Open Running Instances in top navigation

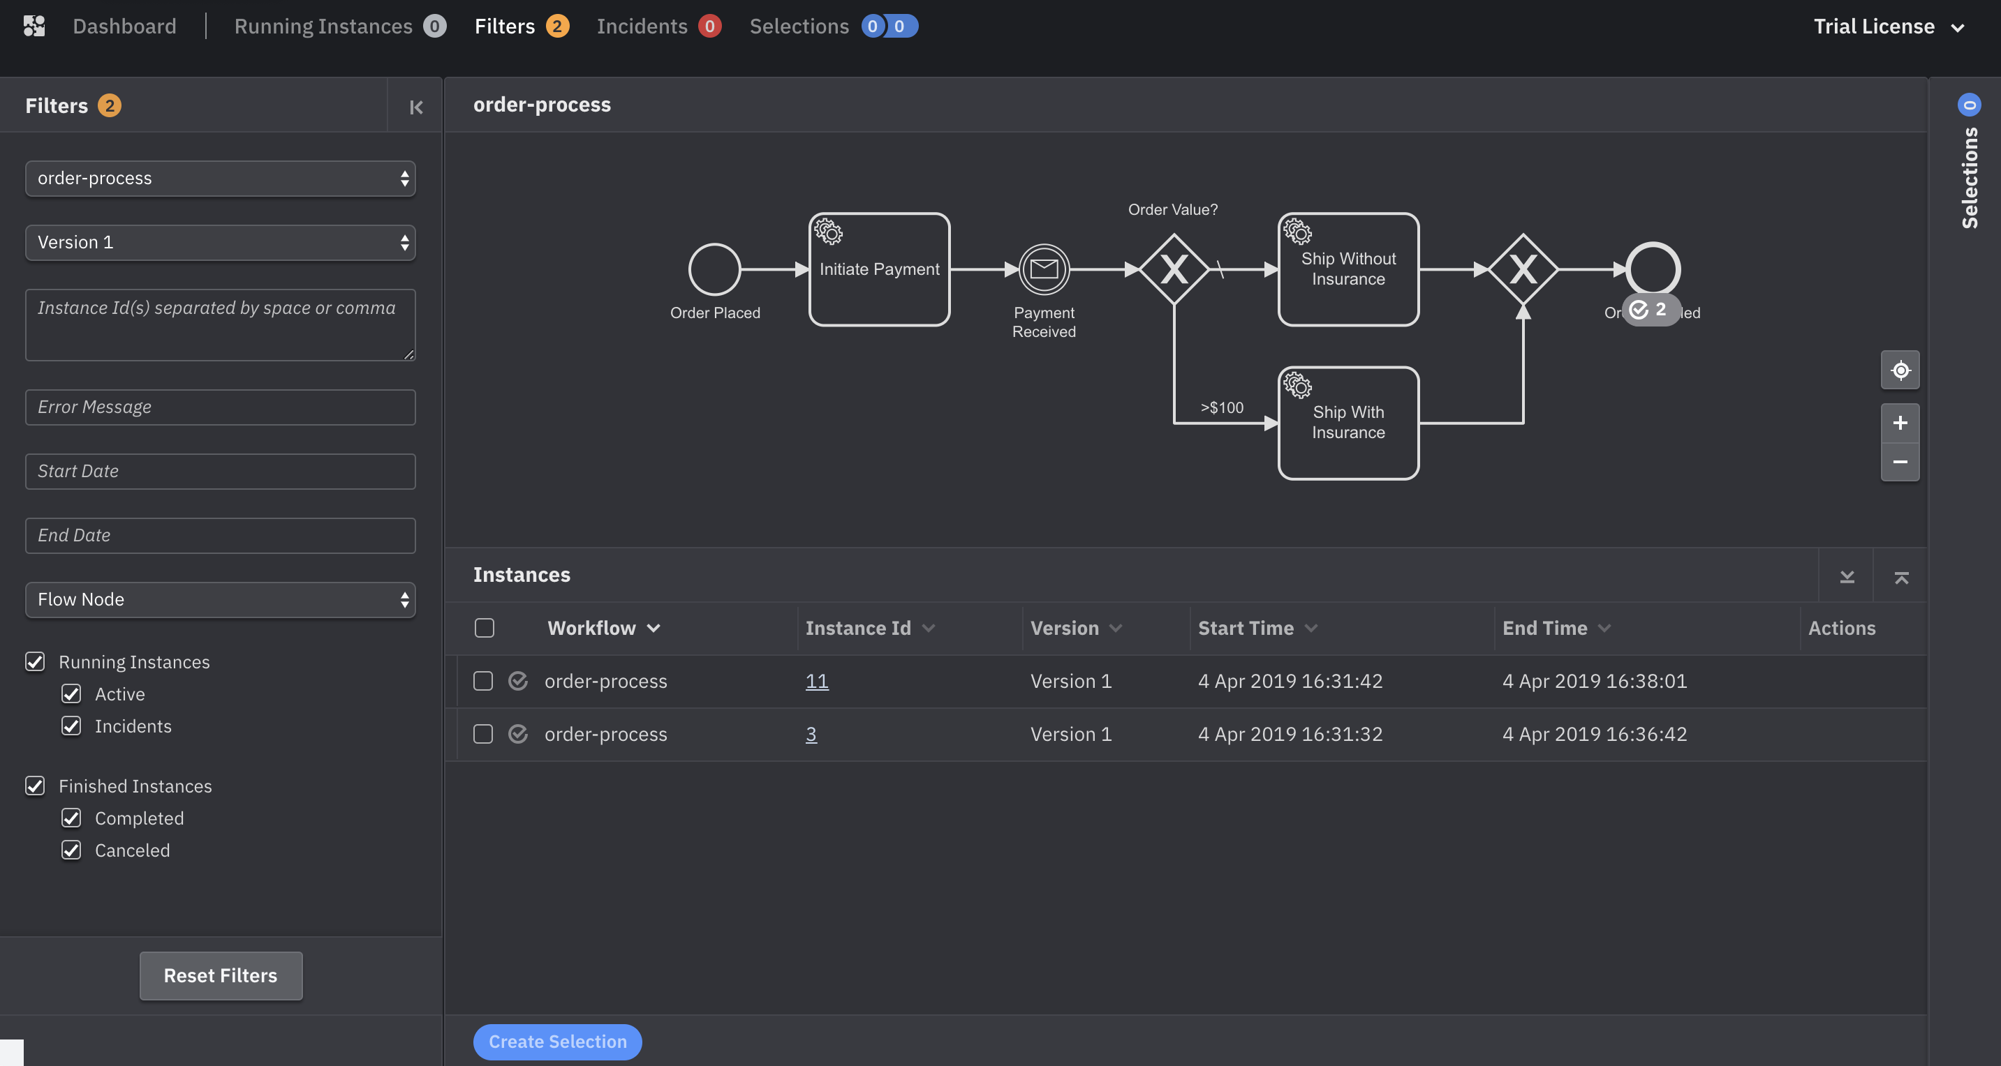339,27
